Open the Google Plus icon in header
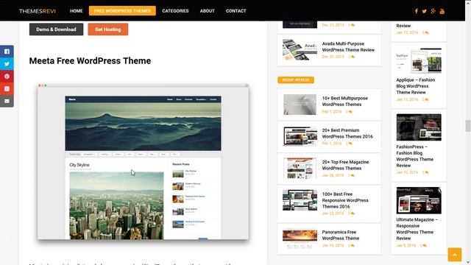471x265 pixels. pos(433,11)
